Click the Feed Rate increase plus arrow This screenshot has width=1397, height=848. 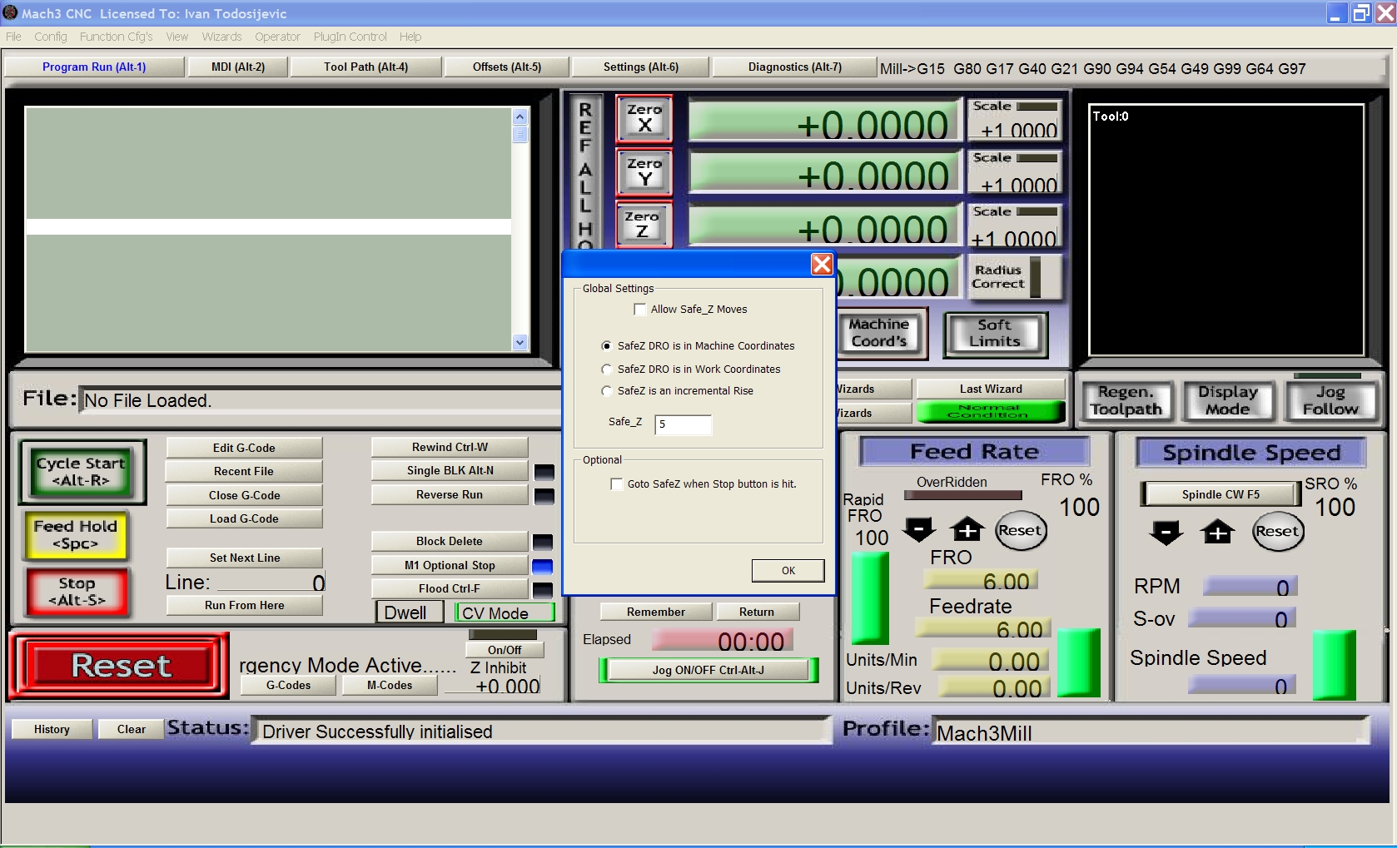click(x=967, y=529)
